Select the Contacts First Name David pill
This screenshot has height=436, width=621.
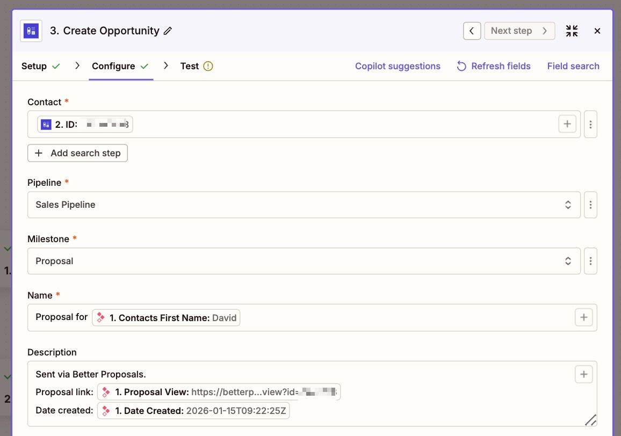click(x=165, y=317)
